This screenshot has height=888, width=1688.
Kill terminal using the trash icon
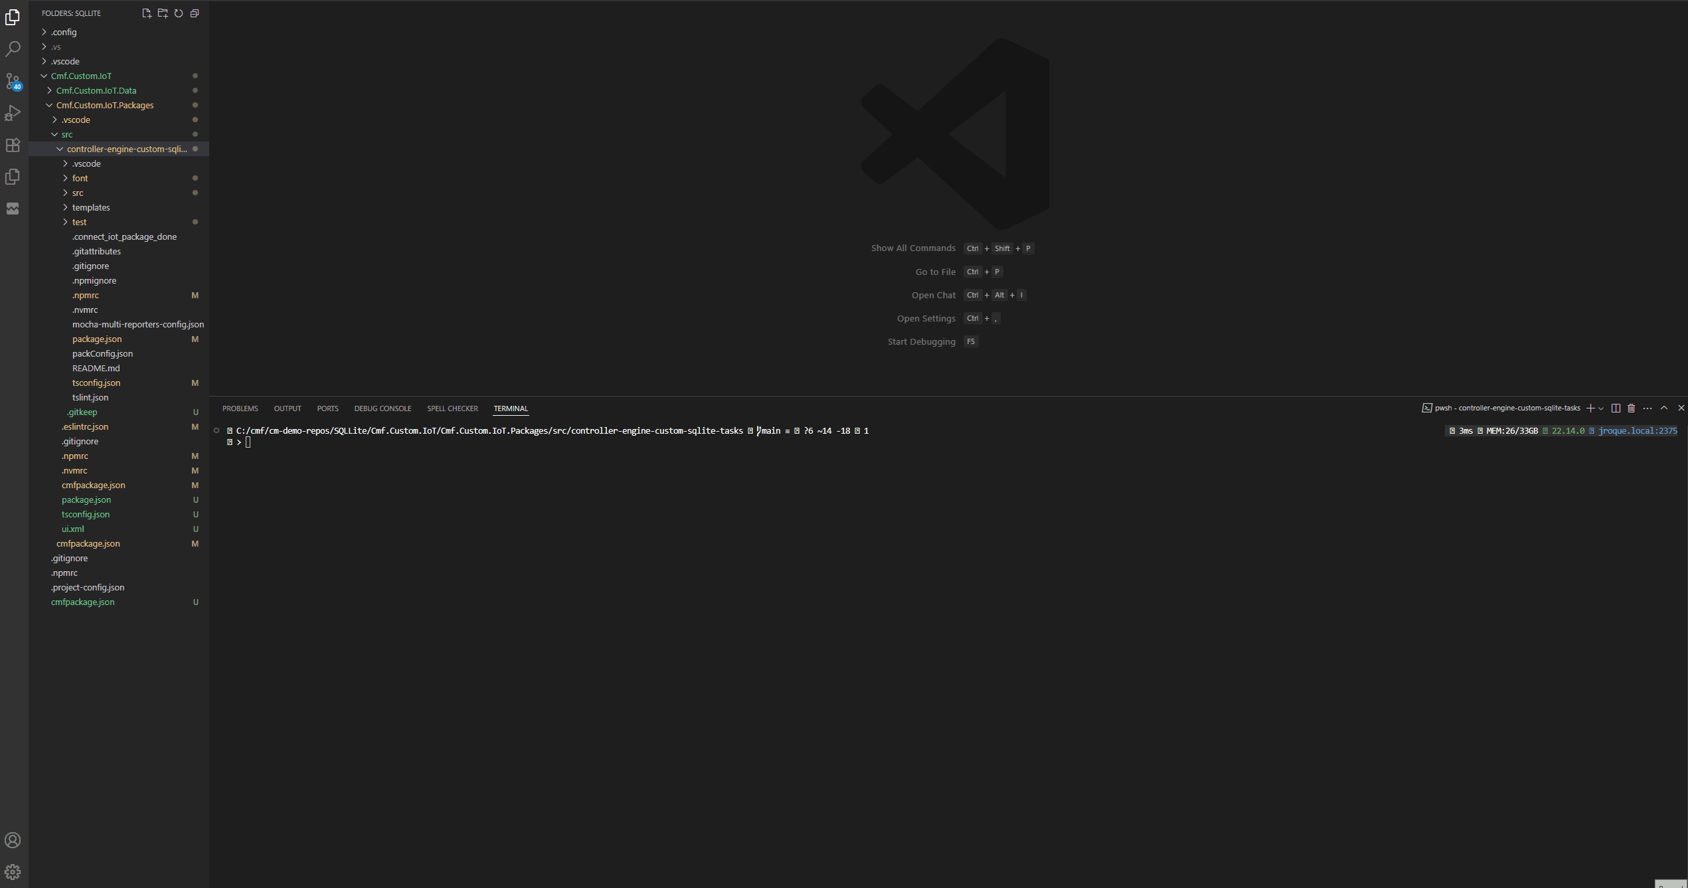point(1631,408)
